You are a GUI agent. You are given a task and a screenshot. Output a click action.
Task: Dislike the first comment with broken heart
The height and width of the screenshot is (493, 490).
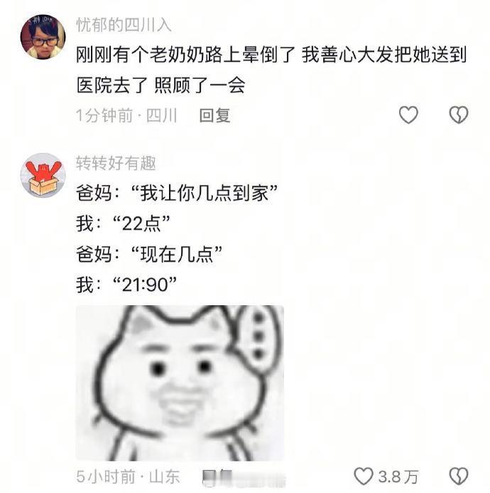[x=459, y=115]
